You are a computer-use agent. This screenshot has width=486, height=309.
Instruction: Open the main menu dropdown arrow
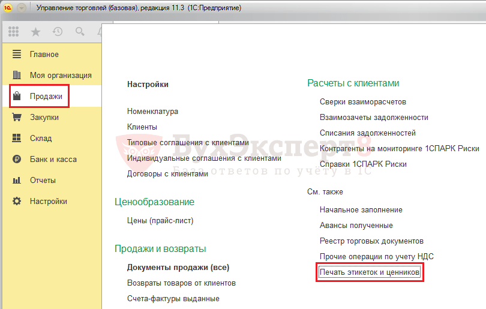(x=22, y=8)
